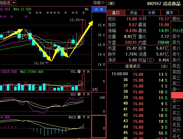This screenshot has height=139, width=183.
Task: Click the 内盘 value 29848
Action: (x=163, y=42)
